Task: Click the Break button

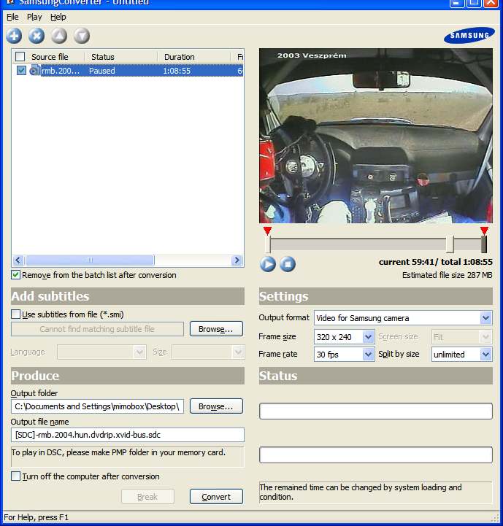Action: [147, 497]
